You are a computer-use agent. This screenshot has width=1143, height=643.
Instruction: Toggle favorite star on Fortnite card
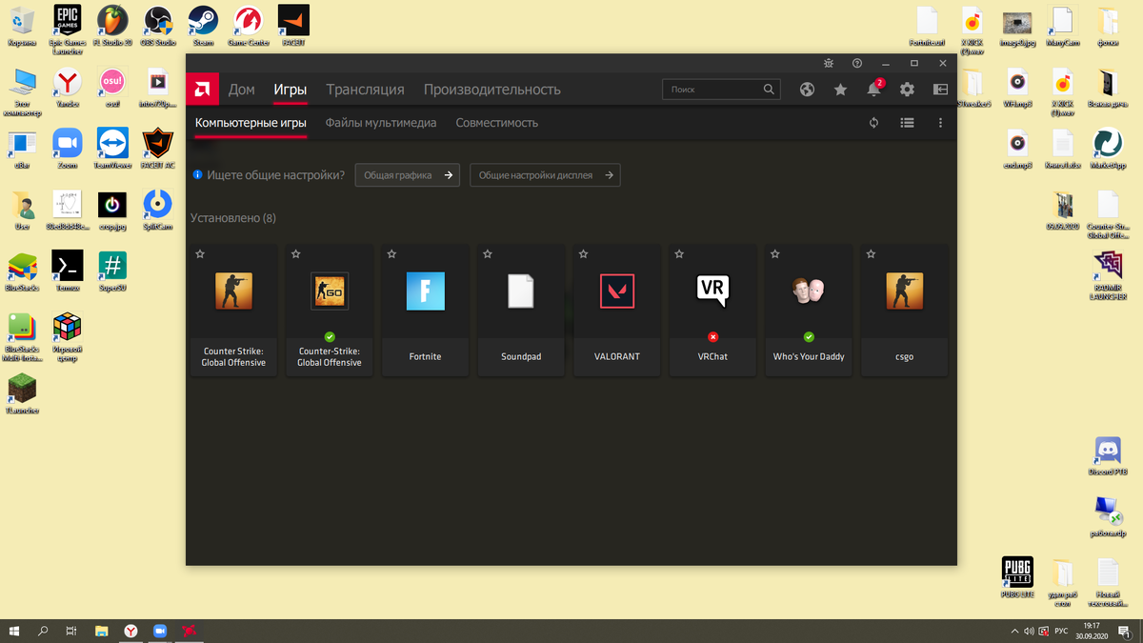[391, 254]
